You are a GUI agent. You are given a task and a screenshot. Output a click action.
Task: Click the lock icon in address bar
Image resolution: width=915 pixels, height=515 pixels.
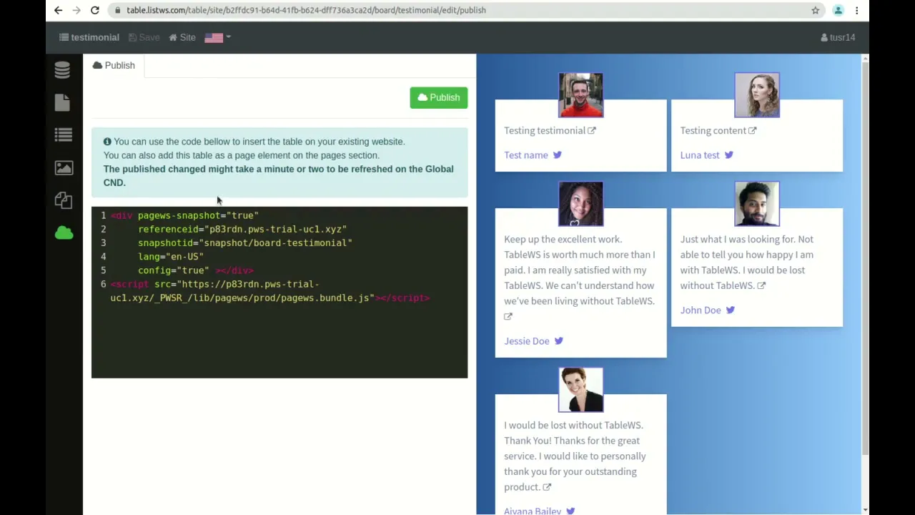click(x=117, y=10)
